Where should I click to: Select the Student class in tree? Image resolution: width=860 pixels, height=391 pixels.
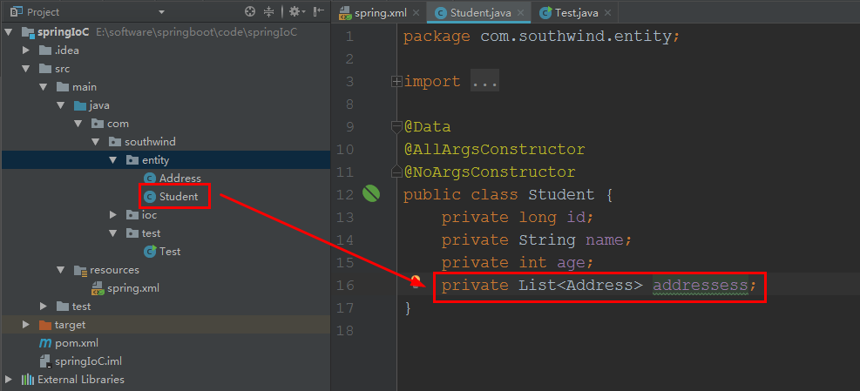click(179, 196)
